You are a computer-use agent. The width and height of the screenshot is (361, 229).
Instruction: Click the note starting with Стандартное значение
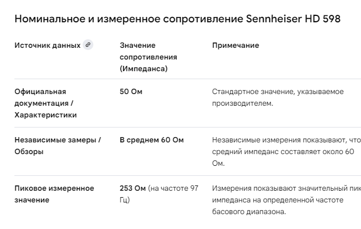click(278, 97)
